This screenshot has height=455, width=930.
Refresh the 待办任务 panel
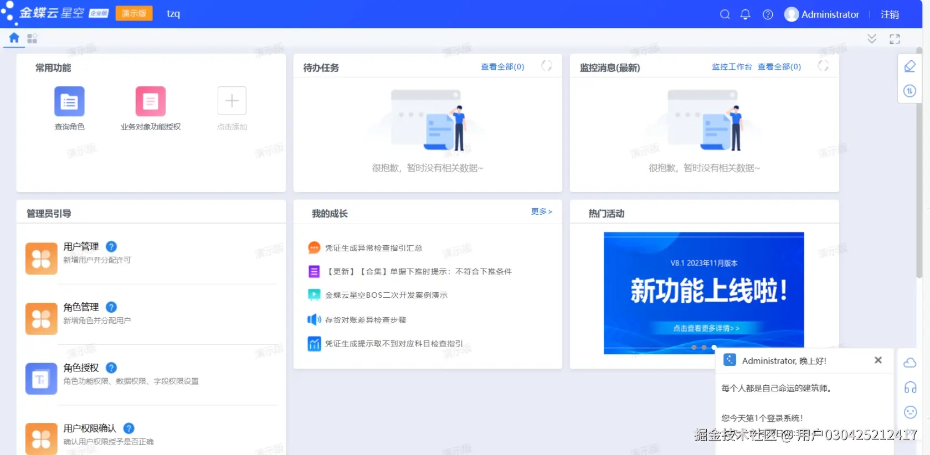(x=547, y=66)
